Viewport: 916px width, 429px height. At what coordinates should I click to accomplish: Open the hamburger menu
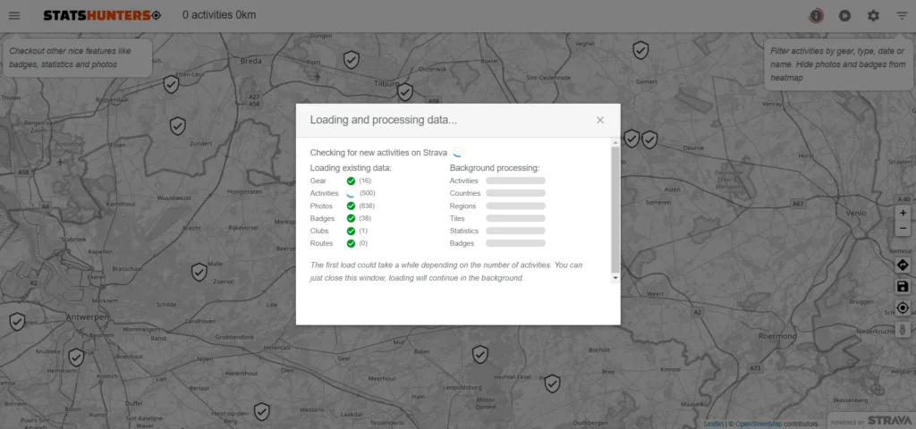[14, 15]
